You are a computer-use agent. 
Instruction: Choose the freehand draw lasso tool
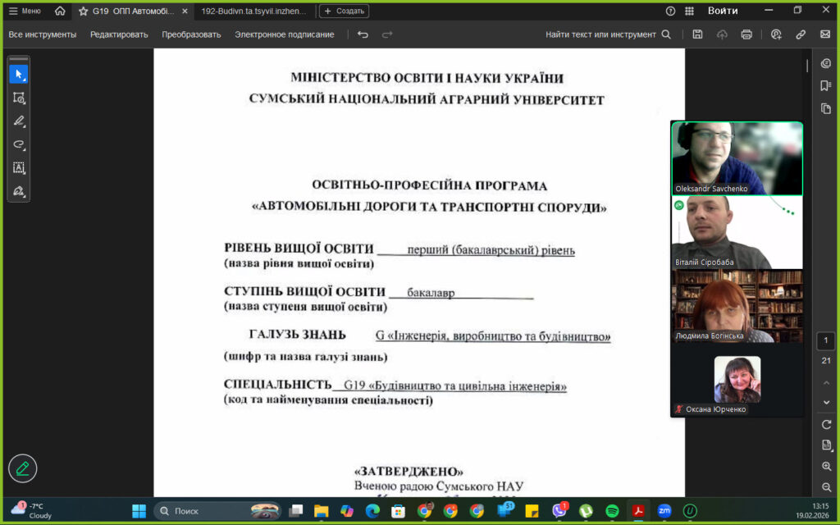(x=18, y=144)
